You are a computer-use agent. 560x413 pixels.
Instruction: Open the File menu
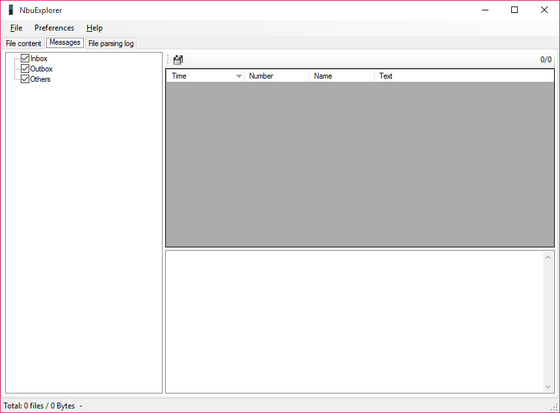16,28
